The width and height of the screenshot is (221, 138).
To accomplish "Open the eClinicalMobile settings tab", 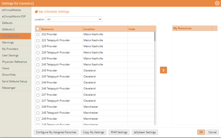I will pos(16,10).
